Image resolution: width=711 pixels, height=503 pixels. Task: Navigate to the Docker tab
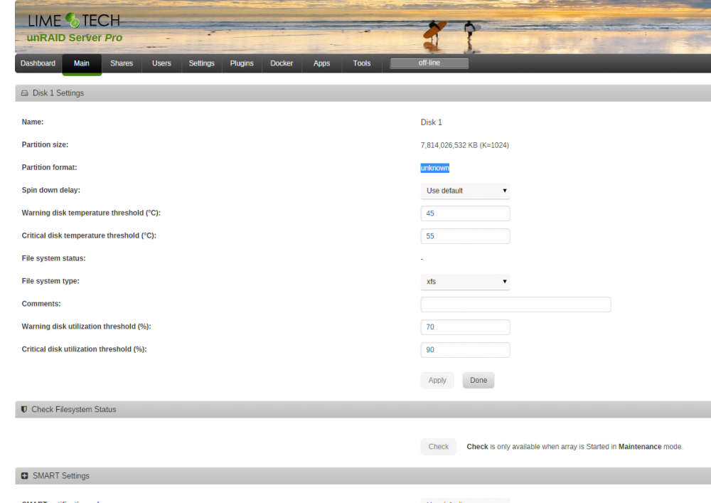pos(282,63)
